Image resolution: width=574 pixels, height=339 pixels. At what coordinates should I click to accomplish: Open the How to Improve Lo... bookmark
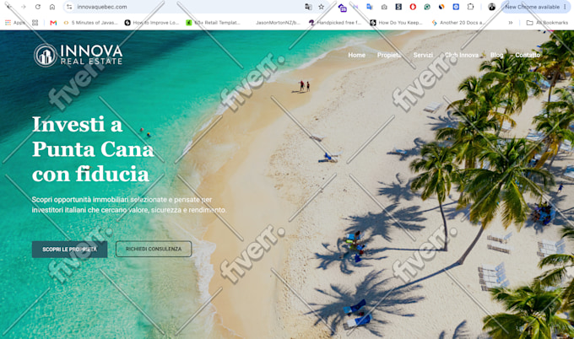point(152,23)
